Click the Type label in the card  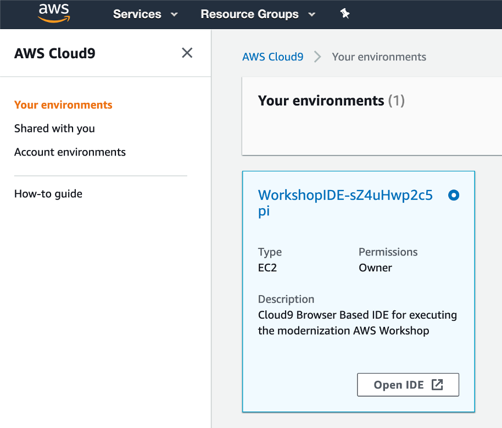270,252
